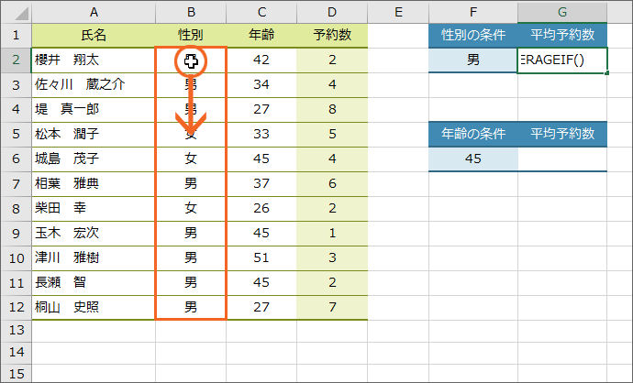Click age 26 in row 8
This screenshot has height=383, width=633.
tap(261, 208)
